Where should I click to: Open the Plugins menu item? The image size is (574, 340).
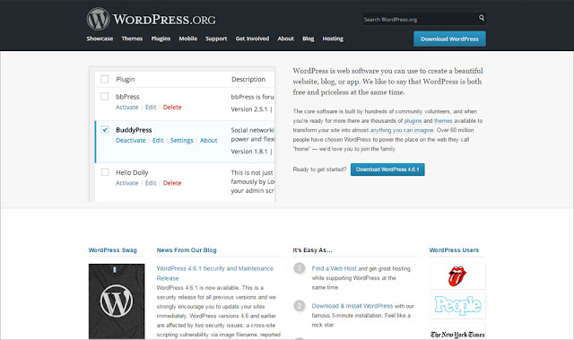tap(161, 39)
